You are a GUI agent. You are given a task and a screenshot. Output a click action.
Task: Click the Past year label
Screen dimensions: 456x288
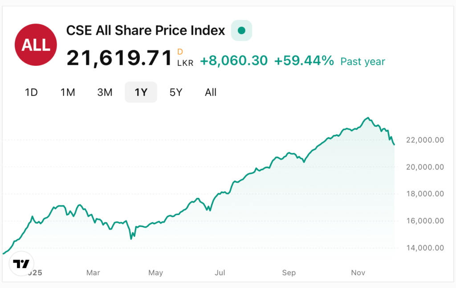pyautogui.click(x=362, y=62)
